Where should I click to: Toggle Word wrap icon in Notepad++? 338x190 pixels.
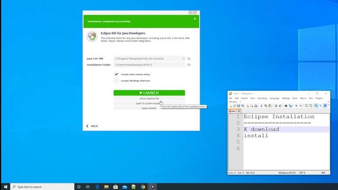(x=316, y=106)
